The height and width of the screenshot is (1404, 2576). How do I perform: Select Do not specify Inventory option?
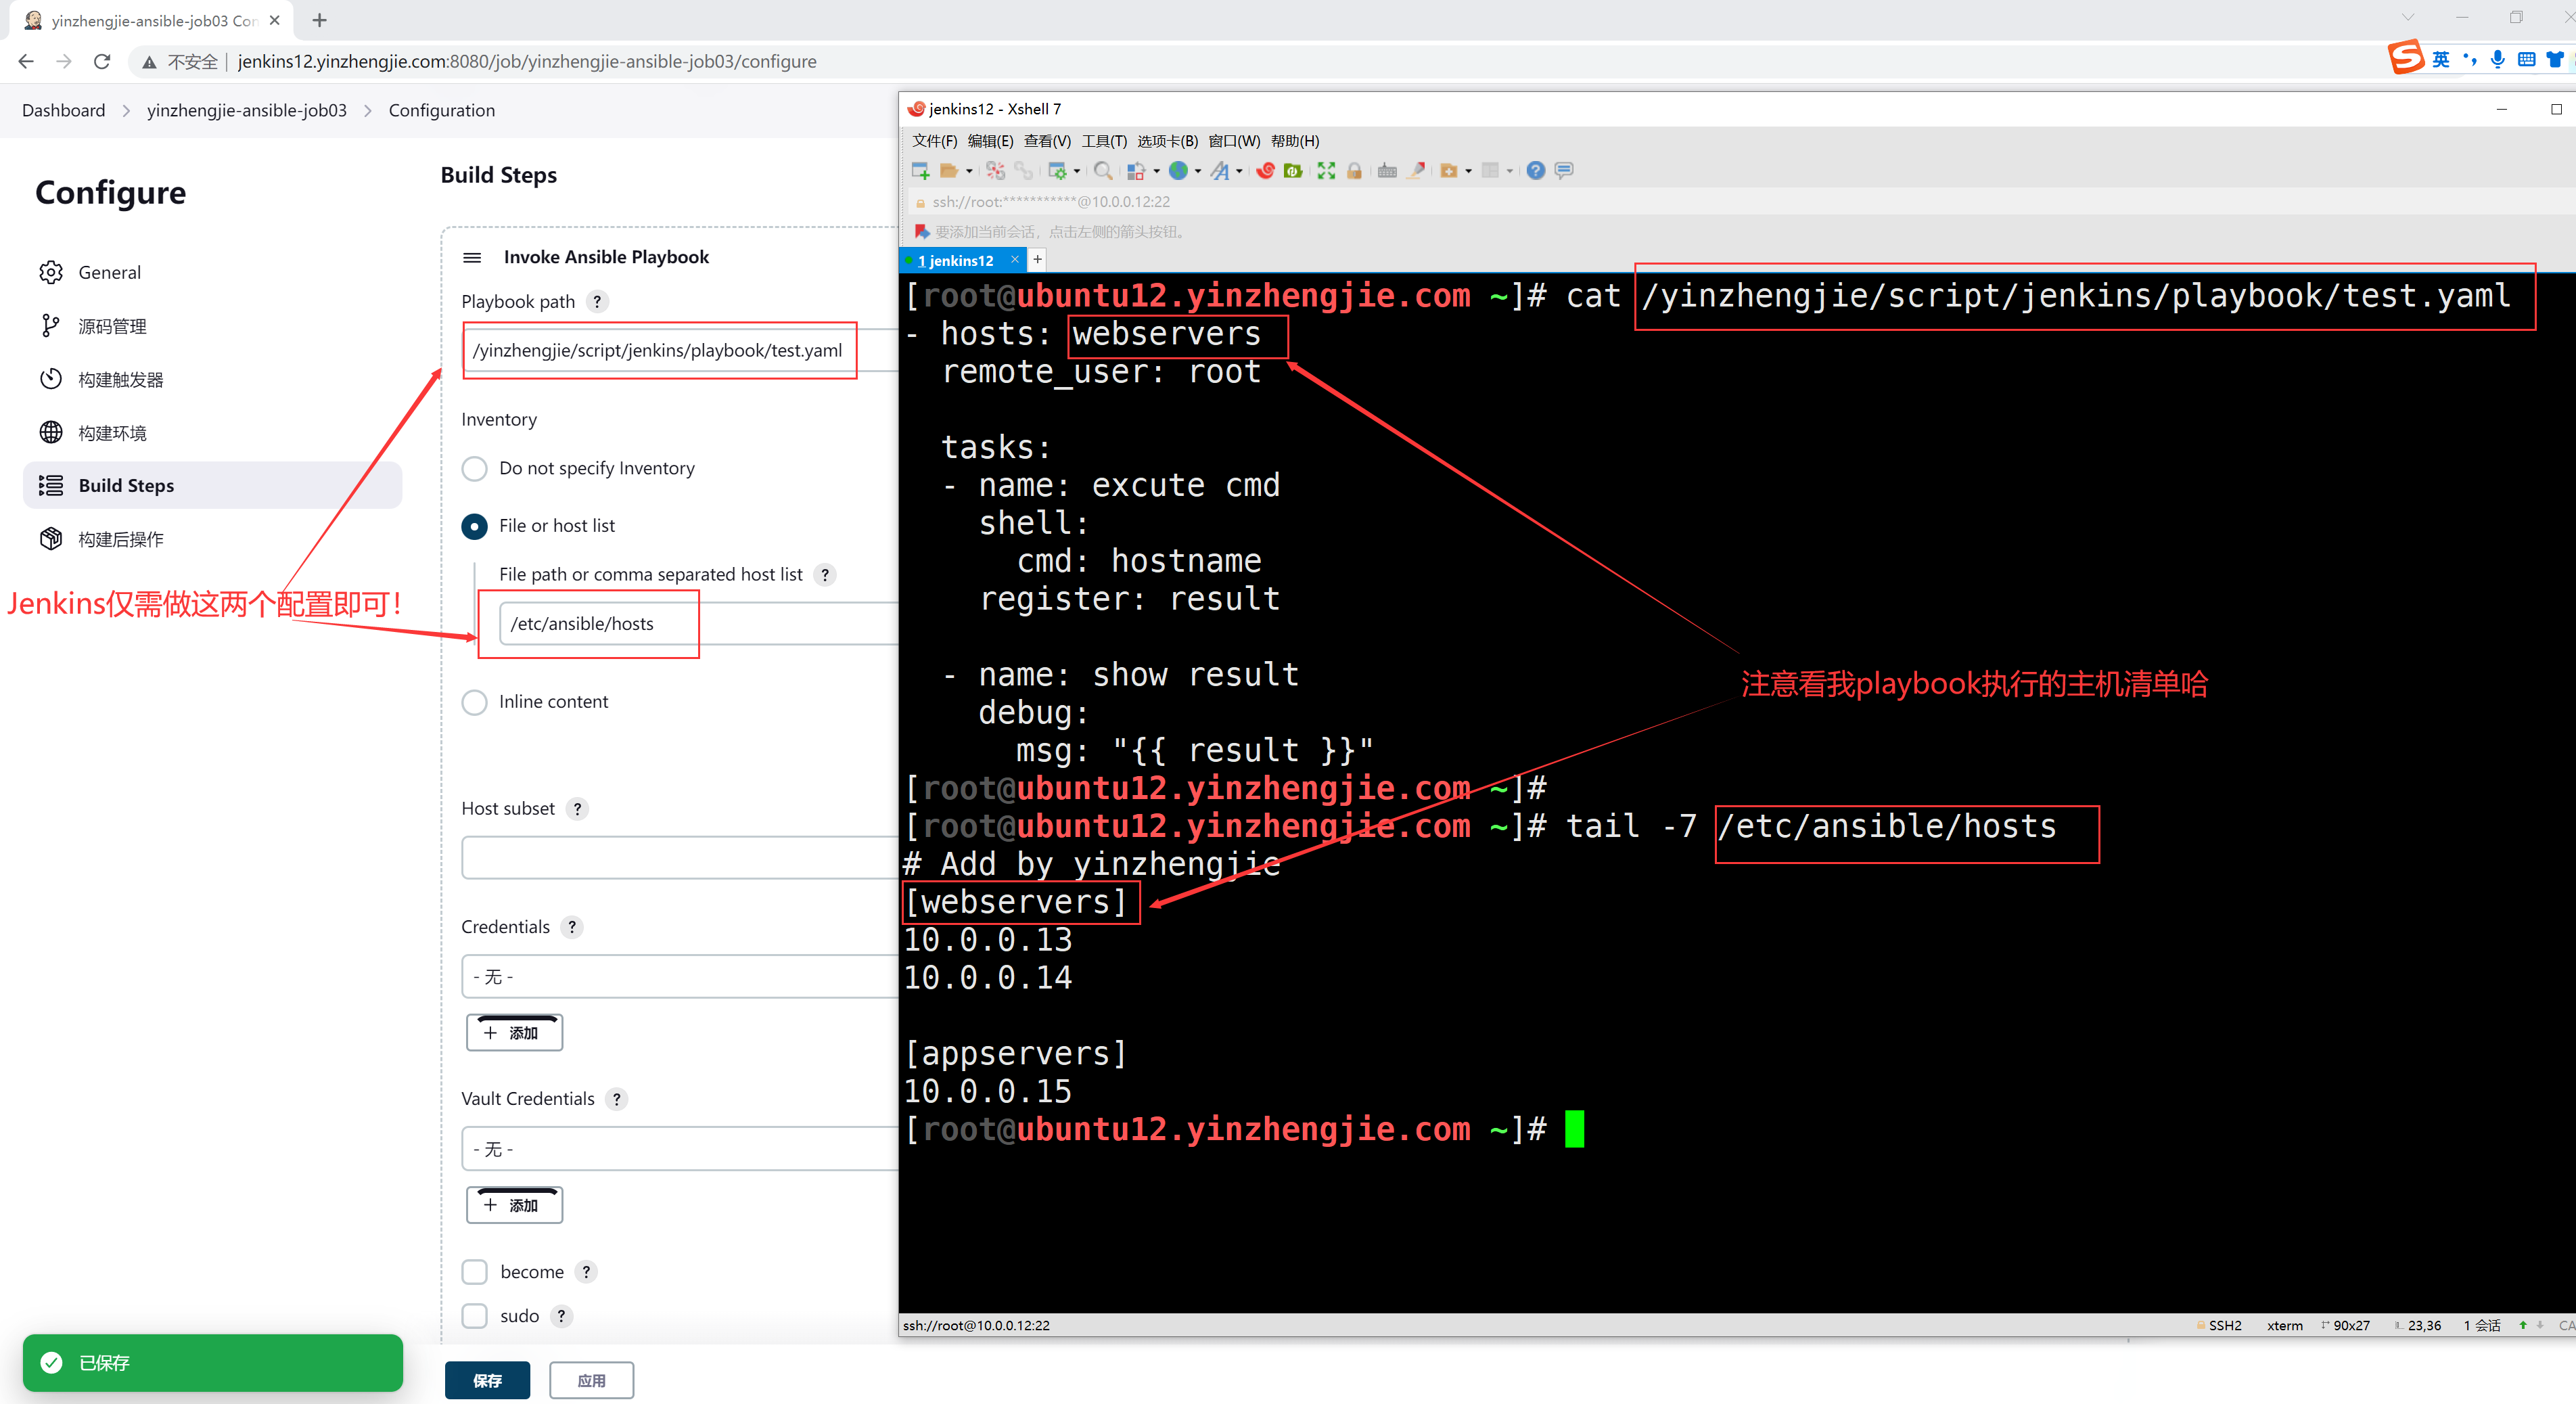click(x=474, y=468)
